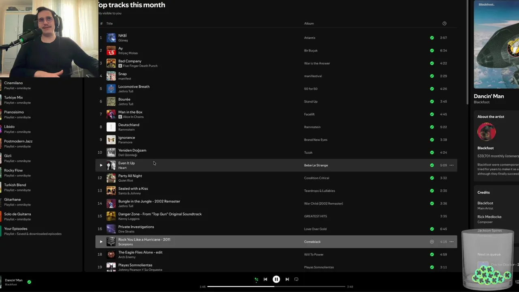Toggle liked checkmark for Ay
This screenshot has width=519, height=292.
tap(432, 50)
